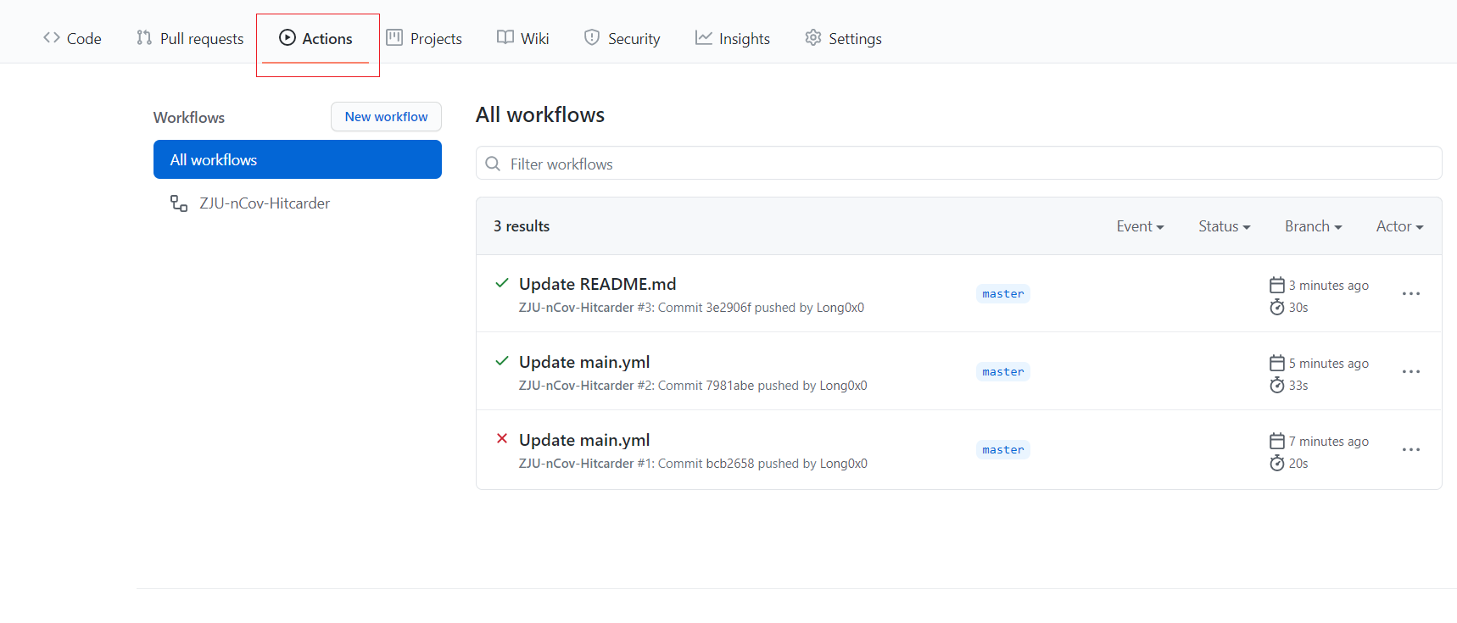Image resolution: width=1457 pixels, height=623 pixels.
Task: Click the search magnifier icon in the filter box
Action: (493, 164)
